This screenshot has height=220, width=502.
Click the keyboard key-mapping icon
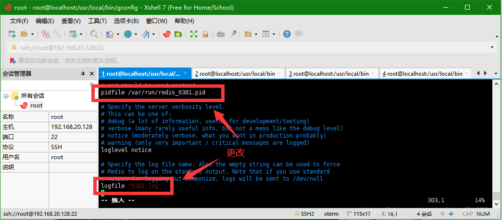point(221,34)
